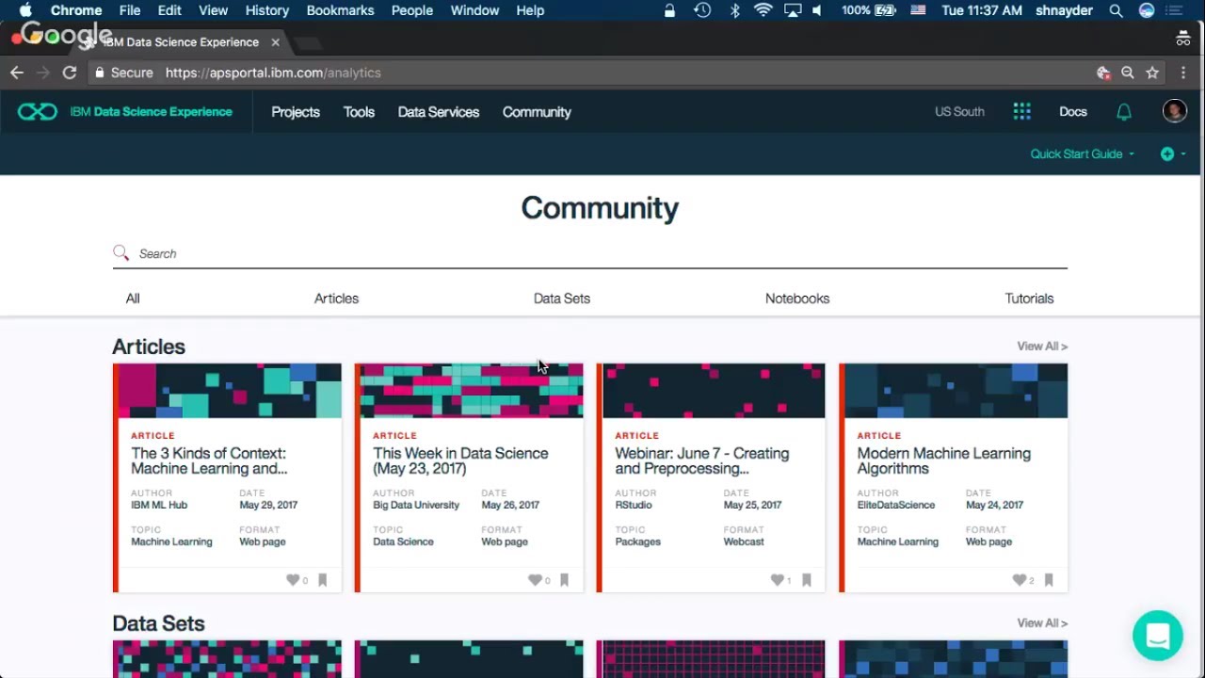Open the chat support bubble
Viewport: 1205px width, 678px height.
click(1158, 636)
